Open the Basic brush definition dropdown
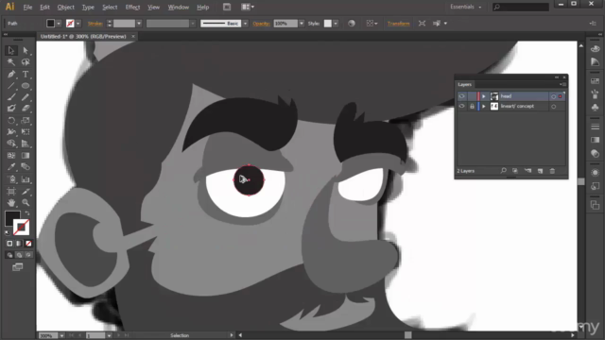 246,24
